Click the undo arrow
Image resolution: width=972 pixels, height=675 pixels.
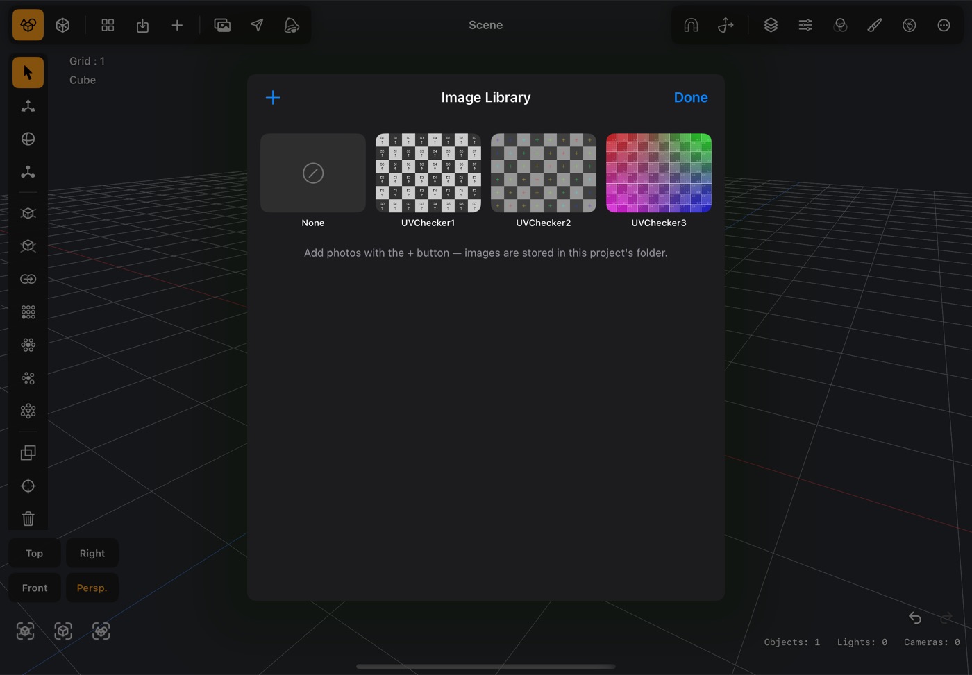pos(915,617)
